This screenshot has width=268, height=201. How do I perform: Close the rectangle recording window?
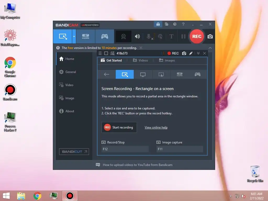pos(205,53)
